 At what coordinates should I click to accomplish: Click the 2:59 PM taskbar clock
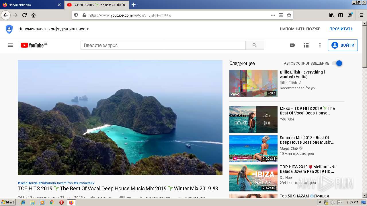[x=352, y=202]
